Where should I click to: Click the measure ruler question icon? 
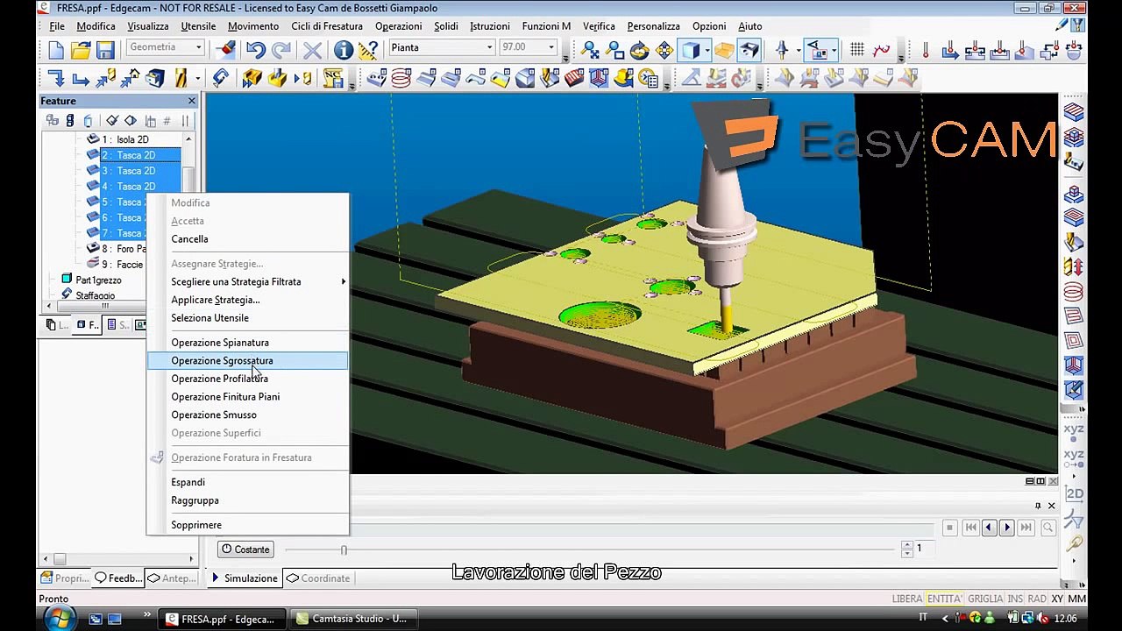[x=368, y=50]
